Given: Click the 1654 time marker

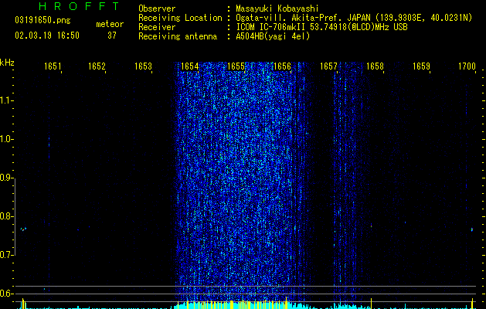Looking at the screenshot, I should [190, 66].
